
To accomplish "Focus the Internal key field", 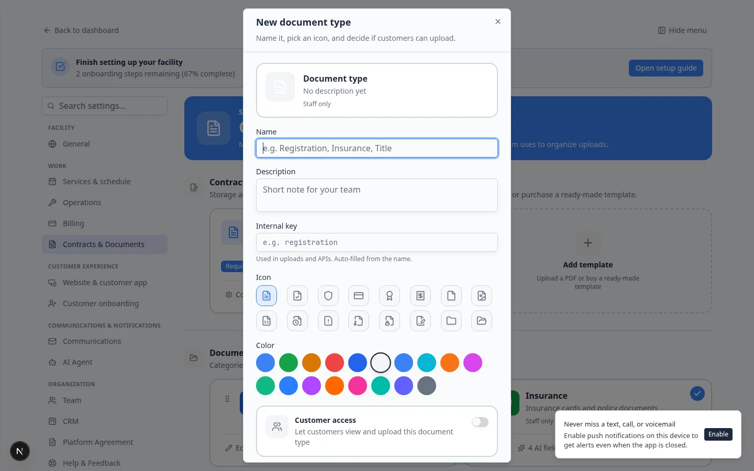I will (x=377, y=242).
